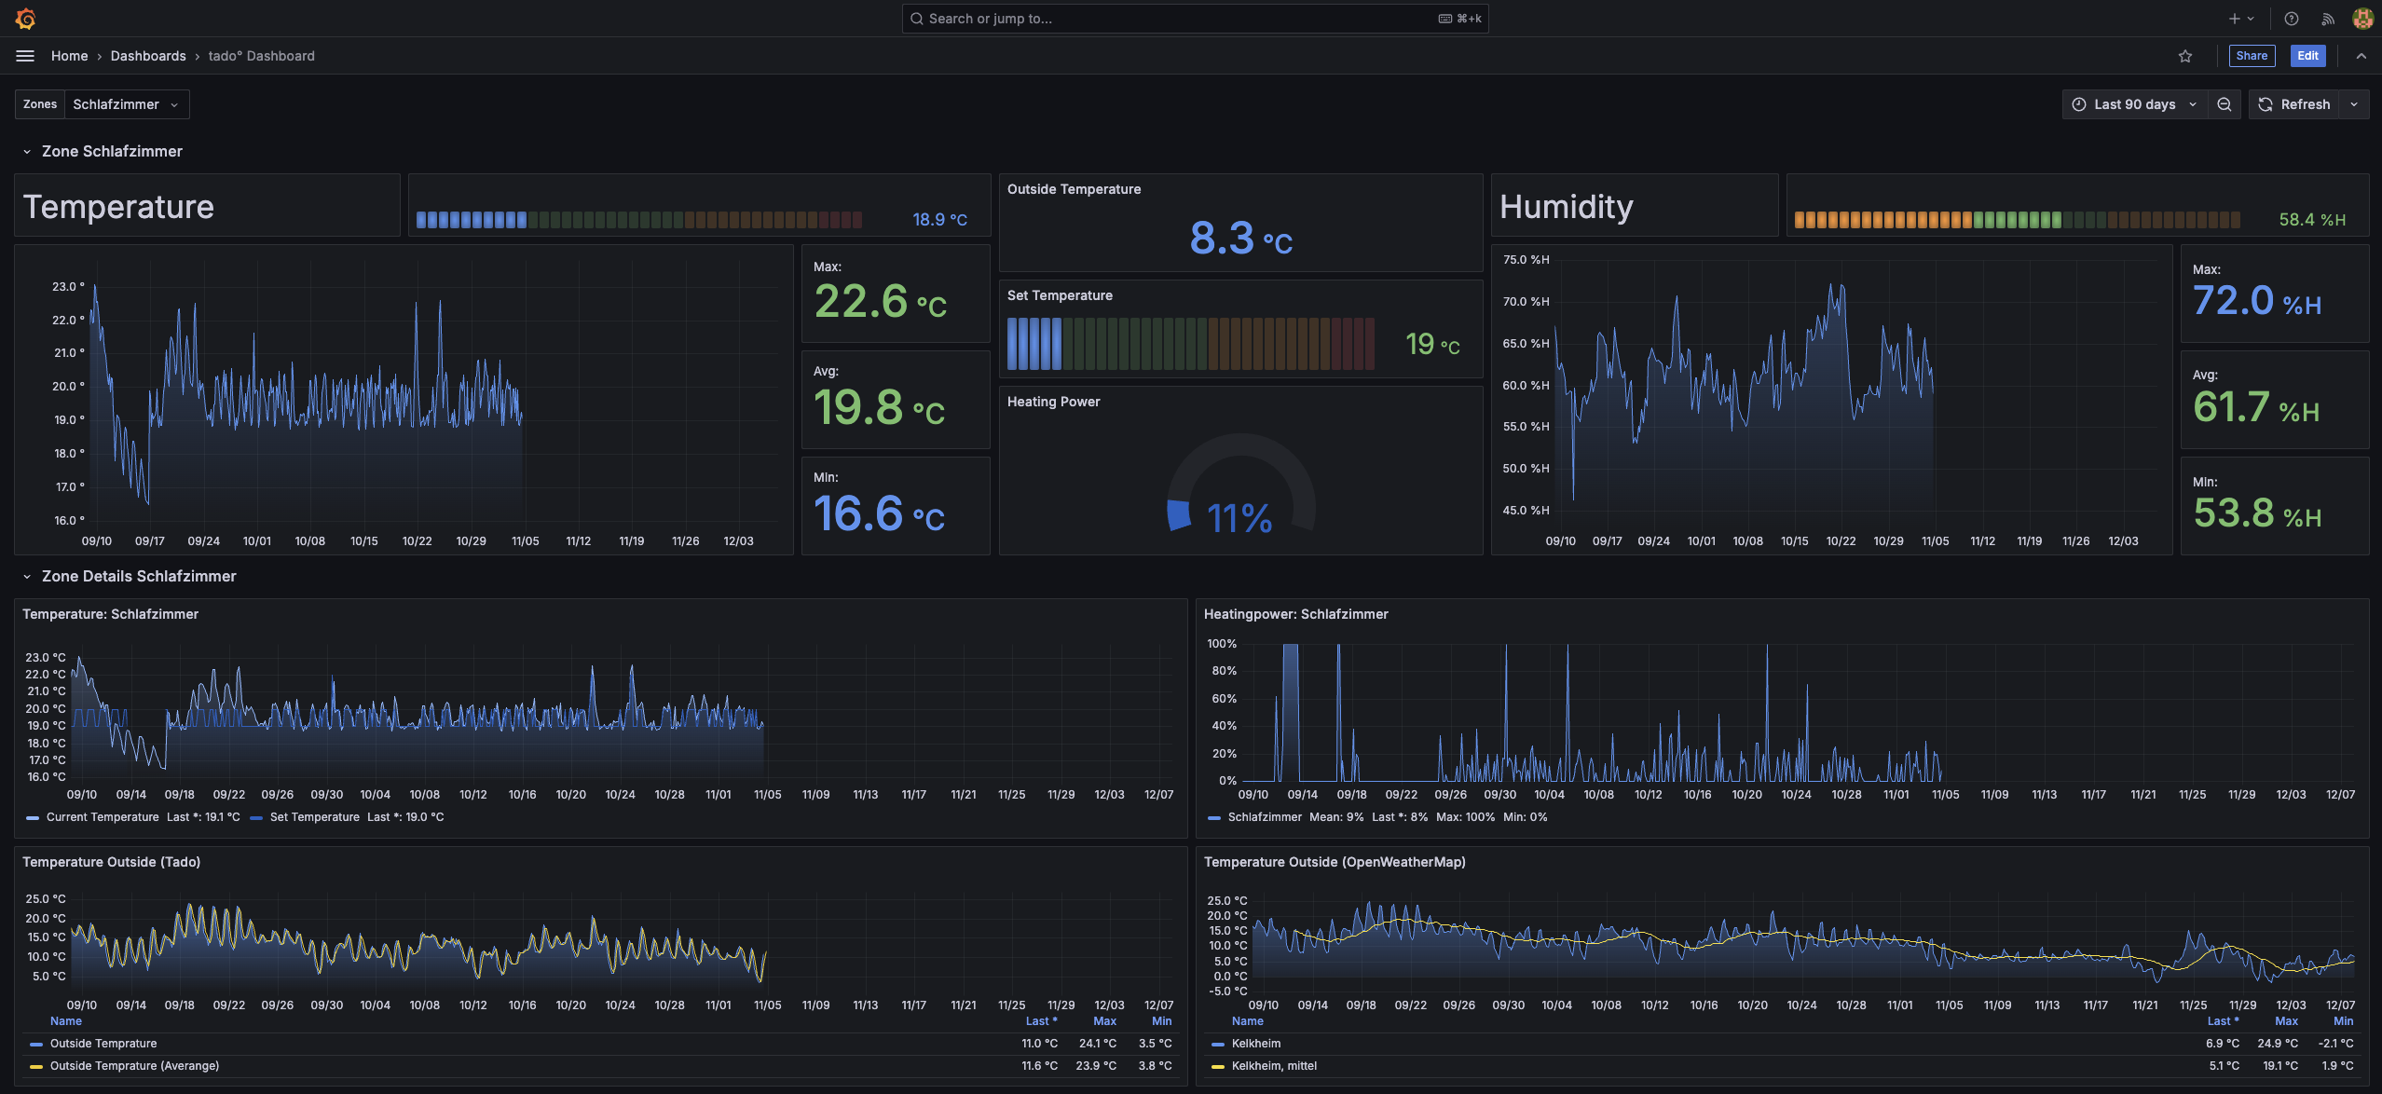Image resolution: width=2382 pixels, height=1094 pixels.
Task: Click the Grafana logo icon
Action: pos(25,19)
